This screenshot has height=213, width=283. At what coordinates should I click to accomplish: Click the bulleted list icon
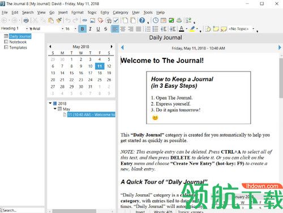[x=155, y=29]
